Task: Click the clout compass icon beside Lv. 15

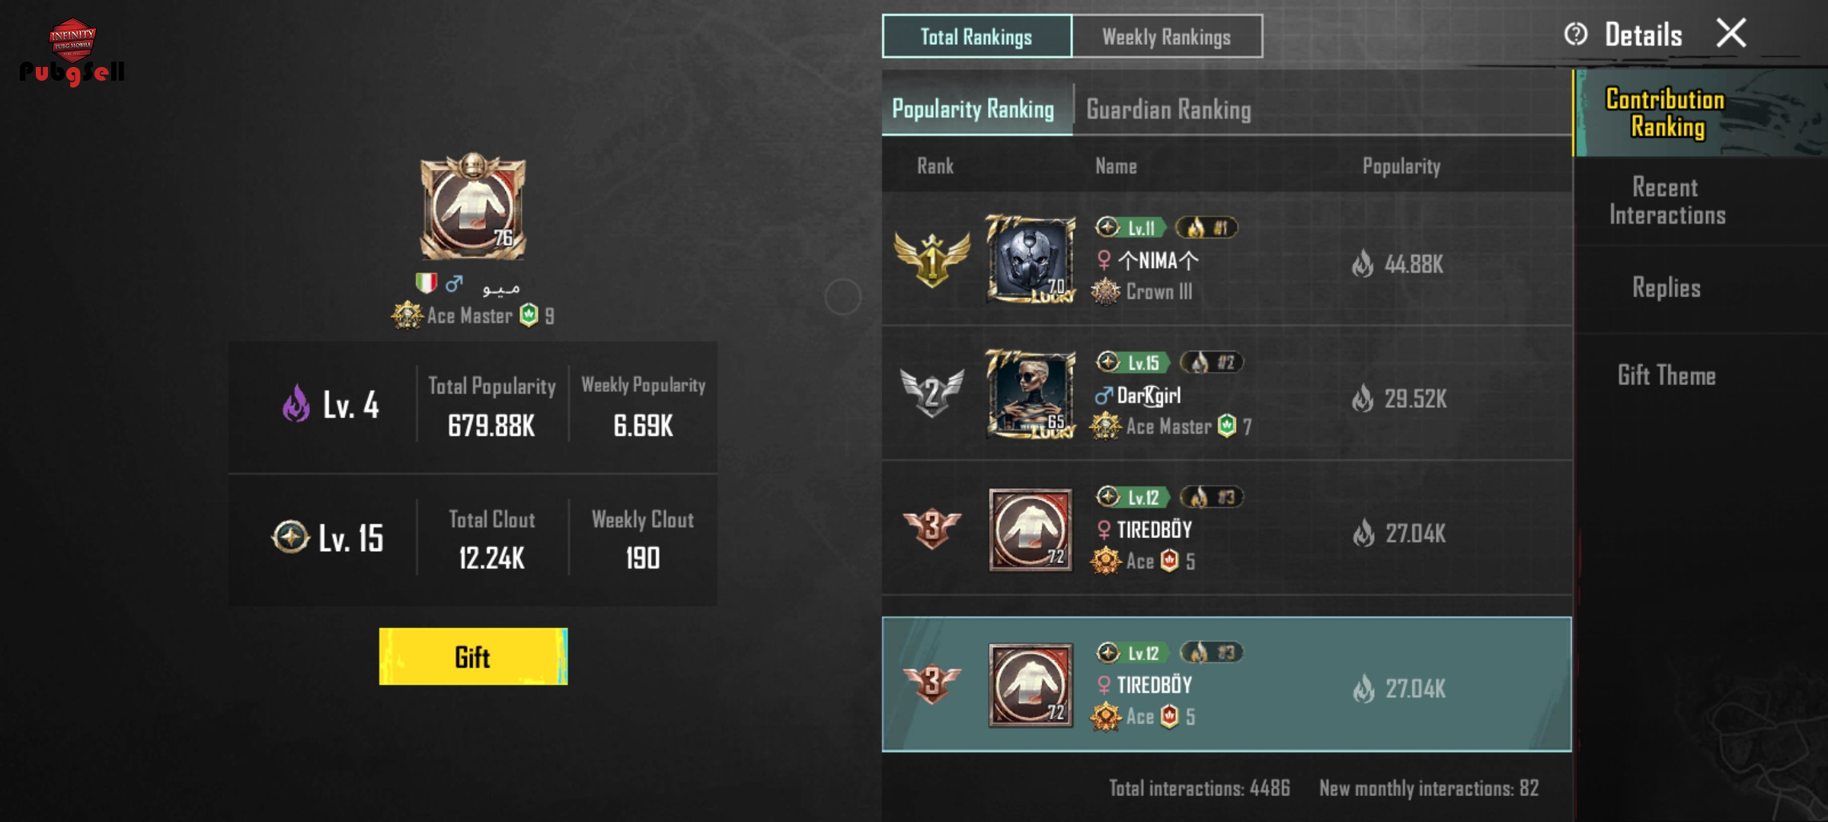Action: pyautogui.click(x=290, y=537)
